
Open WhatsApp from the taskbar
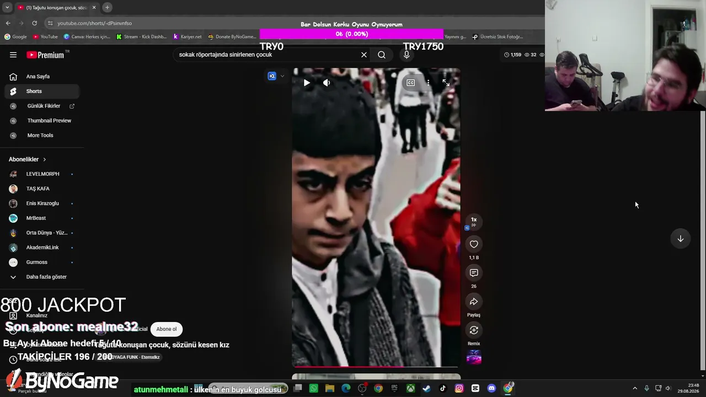point(313,389)
